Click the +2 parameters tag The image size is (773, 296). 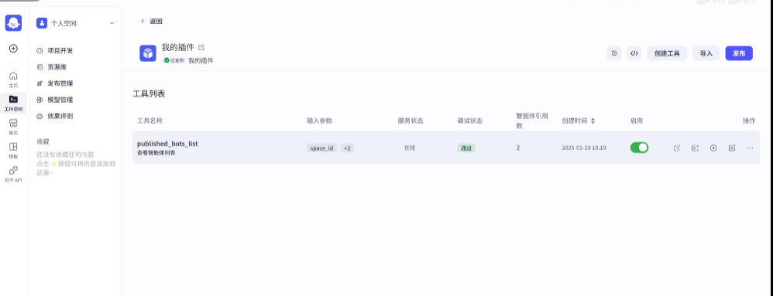point(348,148)
